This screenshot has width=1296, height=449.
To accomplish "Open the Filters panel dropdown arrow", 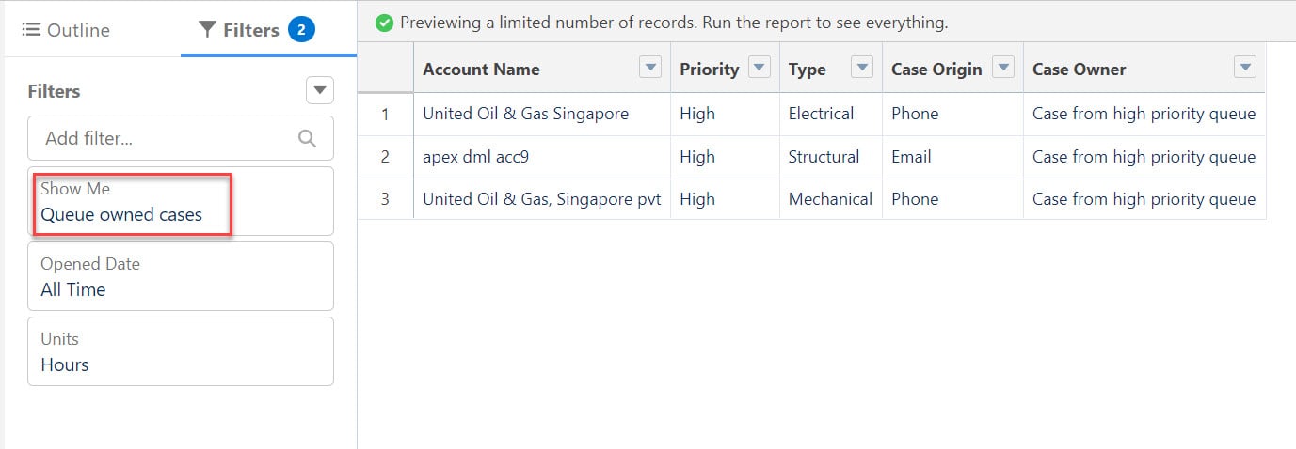I will [320, 91].
